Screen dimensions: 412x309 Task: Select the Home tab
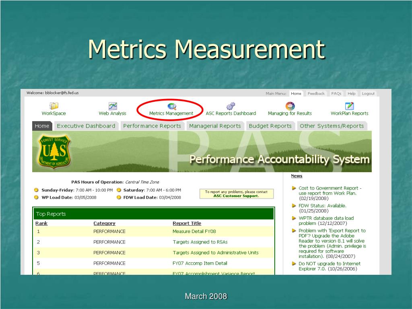pyautogui.click(x=42, y=126)
